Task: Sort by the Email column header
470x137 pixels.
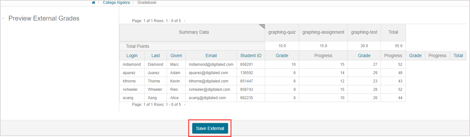Action: [x=211, y=56]
